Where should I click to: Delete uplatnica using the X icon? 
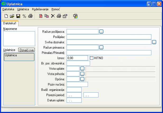[53, 16]
